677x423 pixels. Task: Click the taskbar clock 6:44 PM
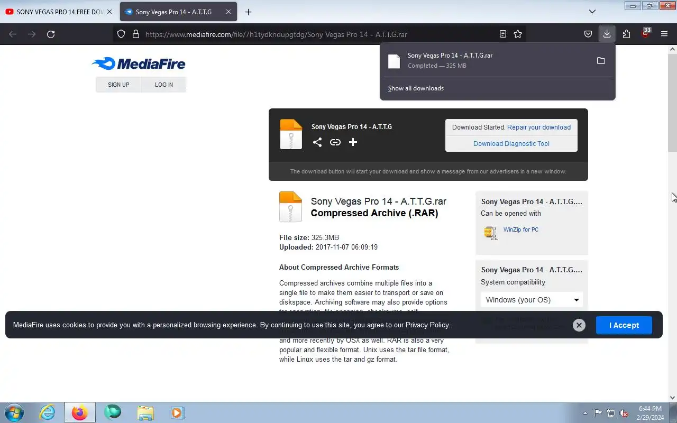point(651,413)
